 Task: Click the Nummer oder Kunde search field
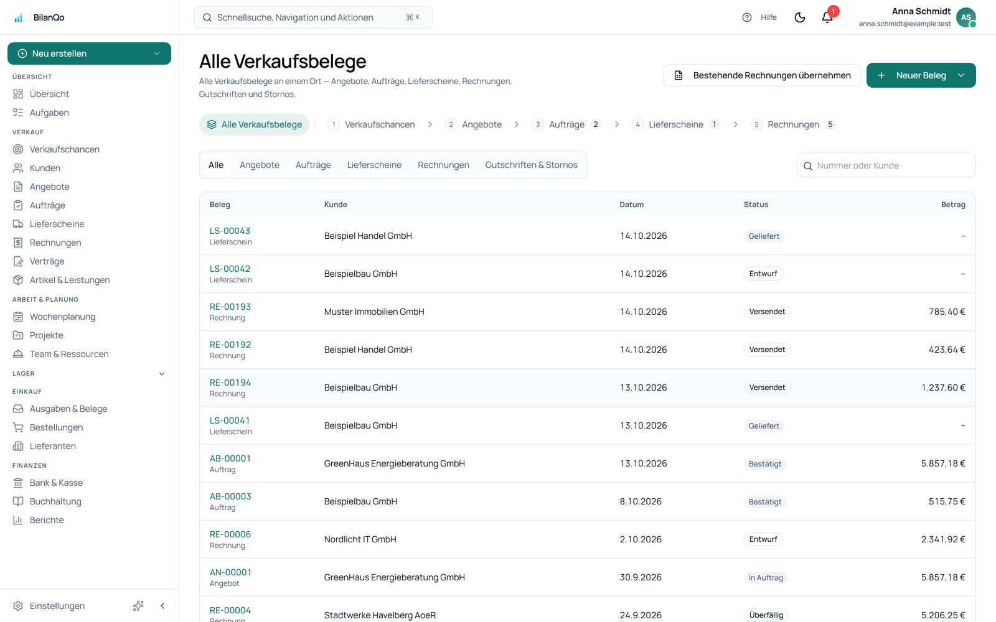coord(886,165)
